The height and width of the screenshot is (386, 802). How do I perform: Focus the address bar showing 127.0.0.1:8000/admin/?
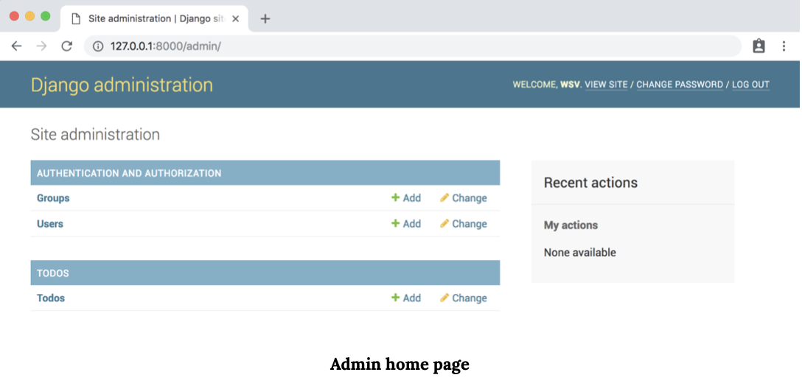pyautogui.click(x=412, y=46)
